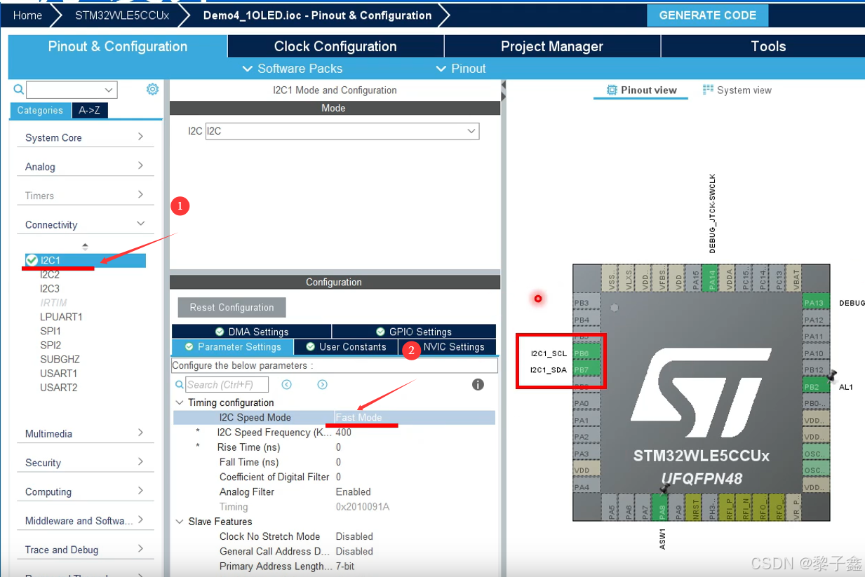
Task: Open GPIO Settings tab
Action: (414, 332)
